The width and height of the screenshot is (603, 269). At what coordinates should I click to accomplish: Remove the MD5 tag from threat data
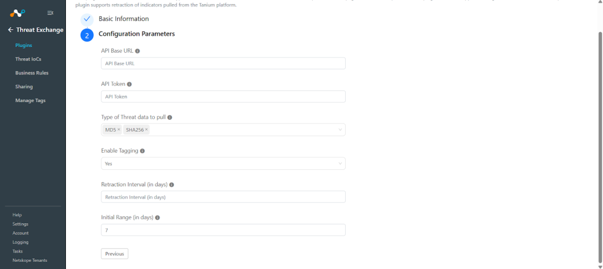118,130
